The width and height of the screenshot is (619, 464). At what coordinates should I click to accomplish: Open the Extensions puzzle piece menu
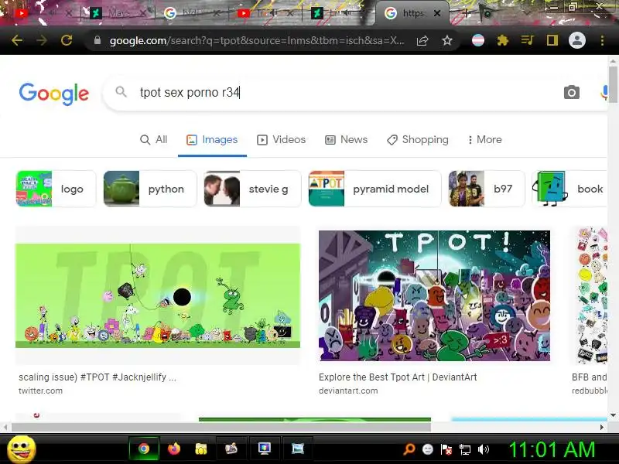tap(502, 40)
